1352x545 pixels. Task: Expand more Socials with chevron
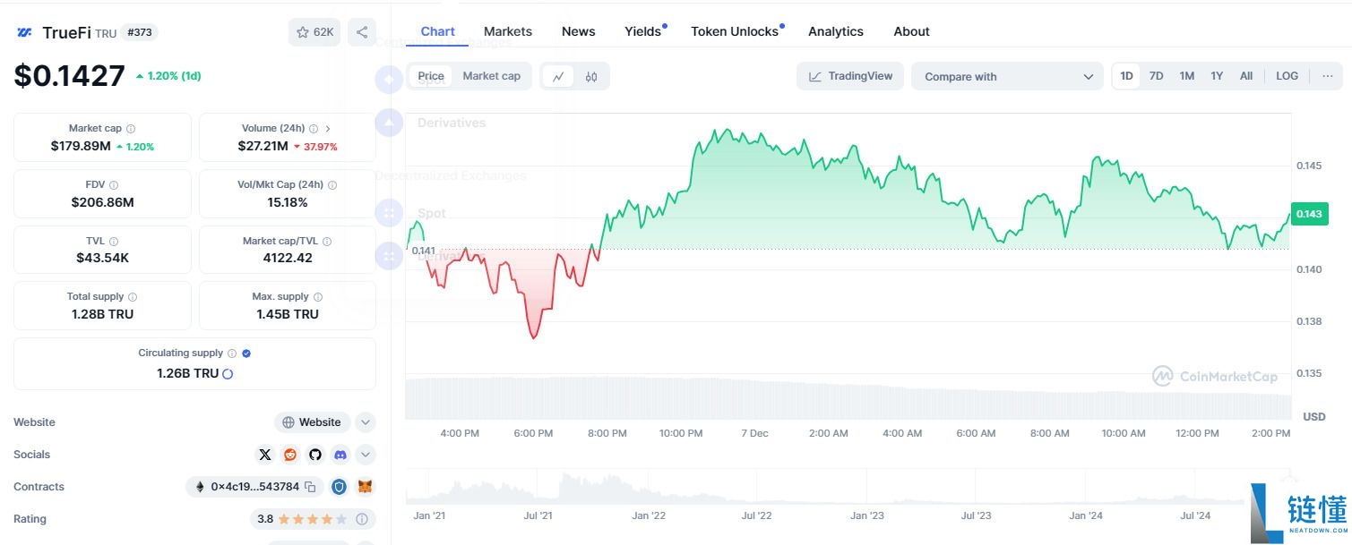[366, 455]
